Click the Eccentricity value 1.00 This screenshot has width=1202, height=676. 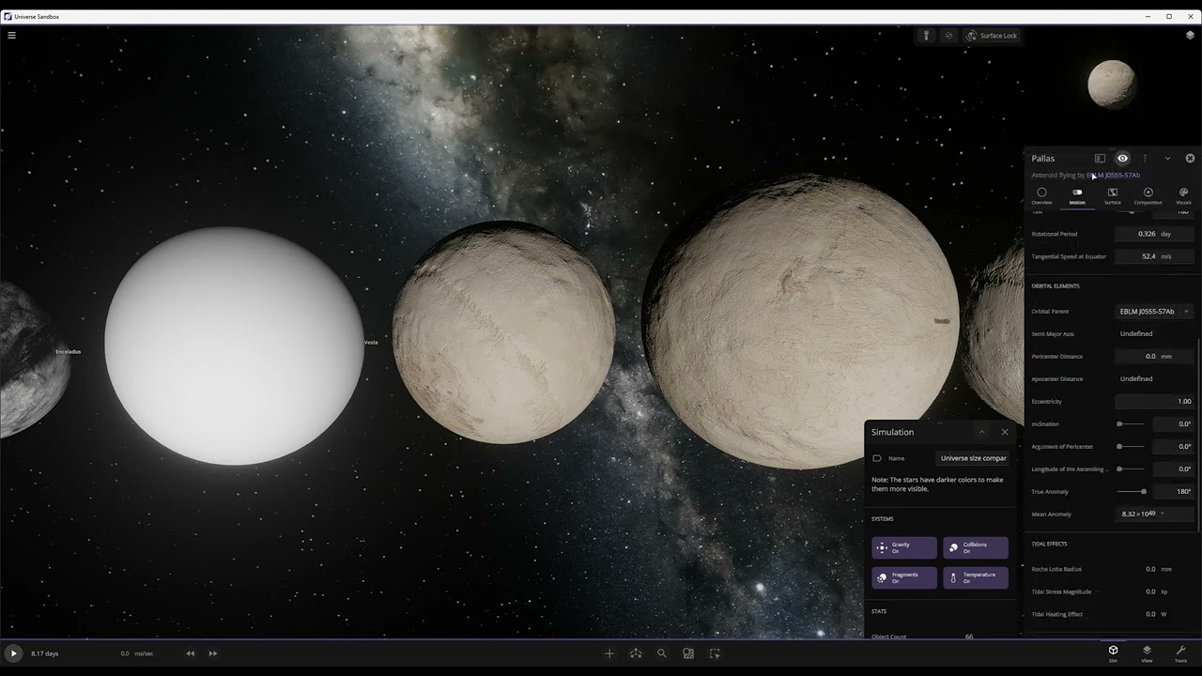tap(1154, 401)
